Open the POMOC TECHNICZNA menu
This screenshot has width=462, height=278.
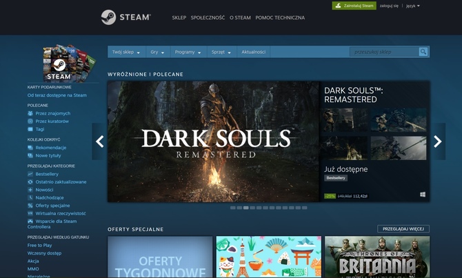(280, 18)
